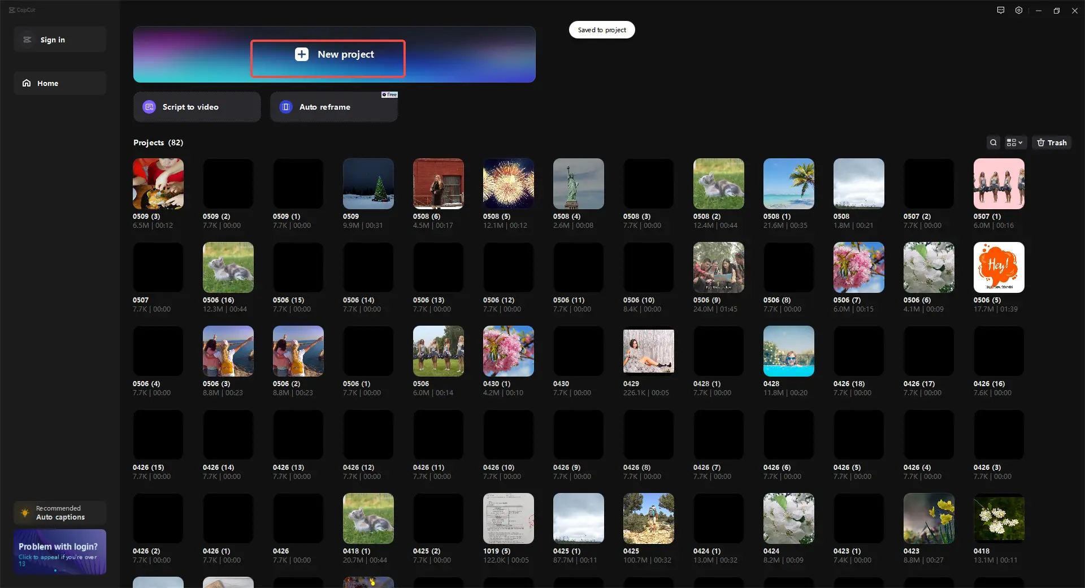This screenshot has width=1085, height=588.
Task: Open project 0508 (5) with fireworks thumbnail
Action: [508, 184]
